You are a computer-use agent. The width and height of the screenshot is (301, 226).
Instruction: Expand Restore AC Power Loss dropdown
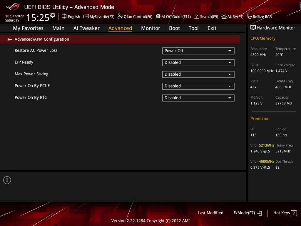click(198, 51)
